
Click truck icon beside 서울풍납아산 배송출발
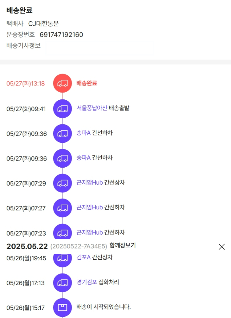click(x=63, y=109)
